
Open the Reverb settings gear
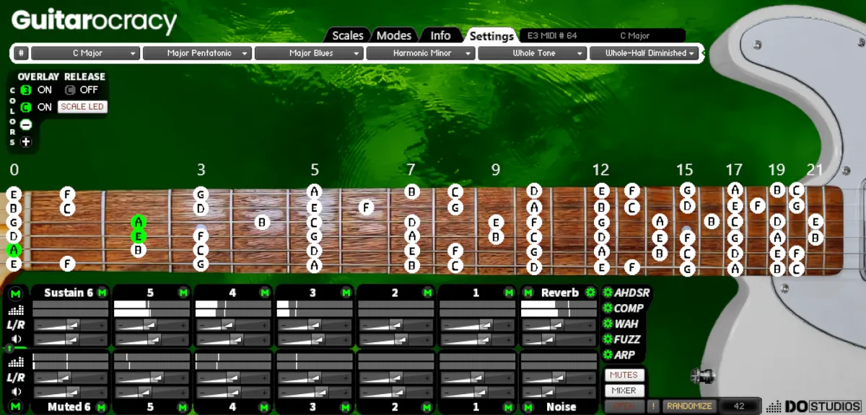591,293
